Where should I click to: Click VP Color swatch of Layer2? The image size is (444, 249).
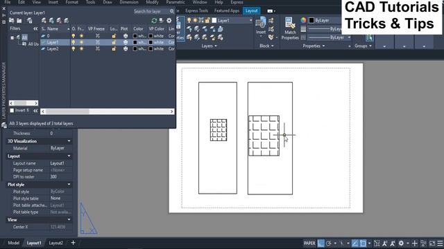tap(151, 49)
